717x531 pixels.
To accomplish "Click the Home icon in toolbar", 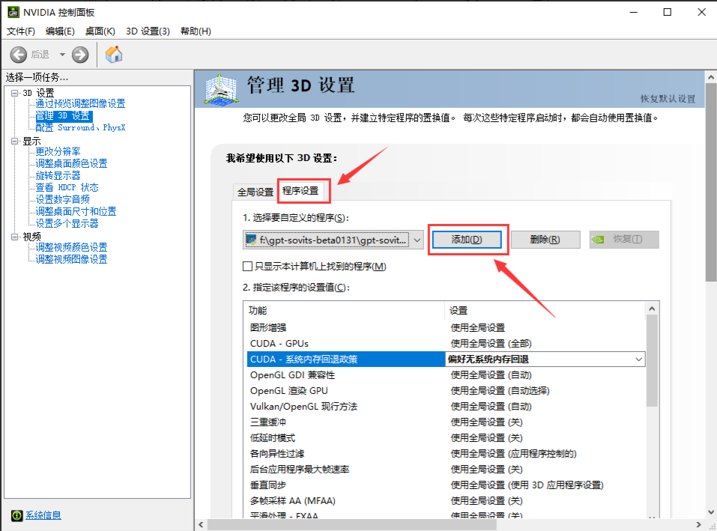I will (114, 55).
